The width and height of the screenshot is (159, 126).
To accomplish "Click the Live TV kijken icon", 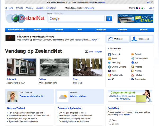I will coord(86,52).
